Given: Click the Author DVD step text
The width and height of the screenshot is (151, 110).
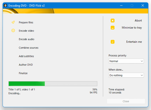Looking at the screenshot, I should point(26,65).
